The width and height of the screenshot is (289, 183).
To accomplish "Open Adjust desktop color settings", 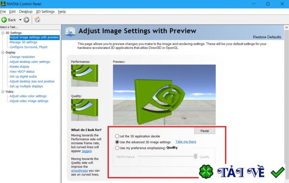I will tap(30, 62).
